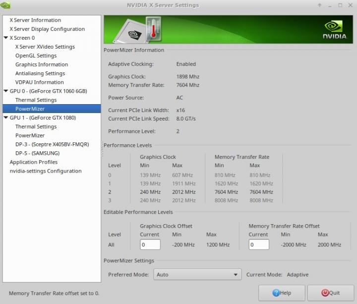This screenshot has width=357, height=304.
Task: Open X Server Information page
Action: click(35, 20)
